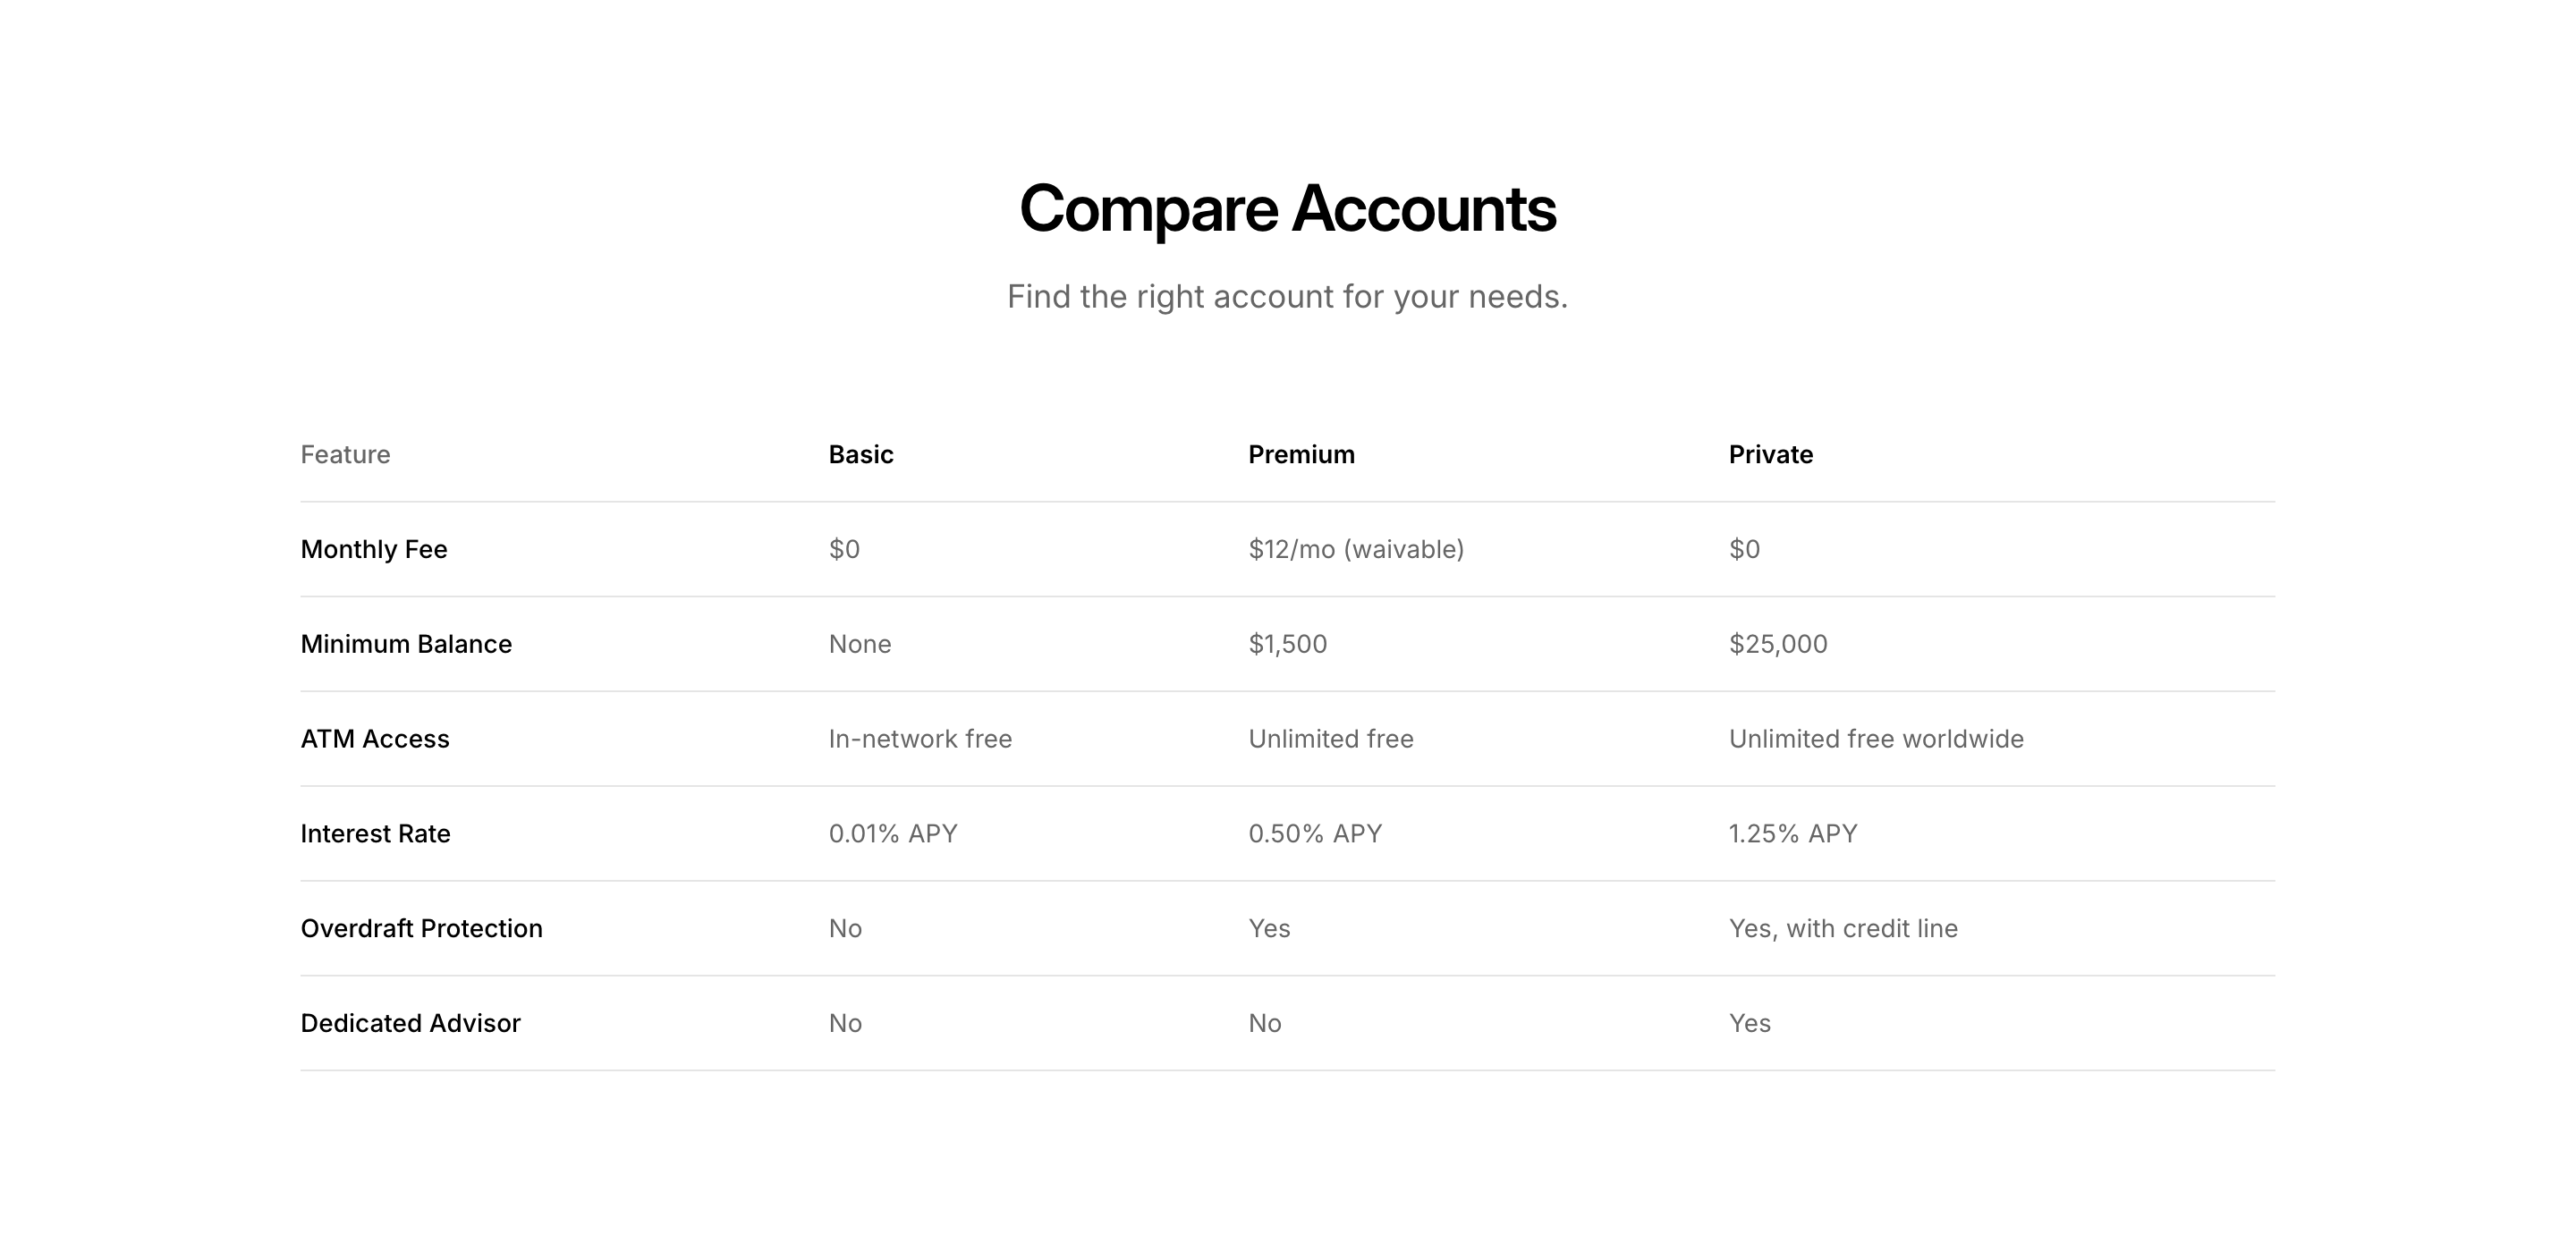Click the Feature column header

tap(345, 455)
